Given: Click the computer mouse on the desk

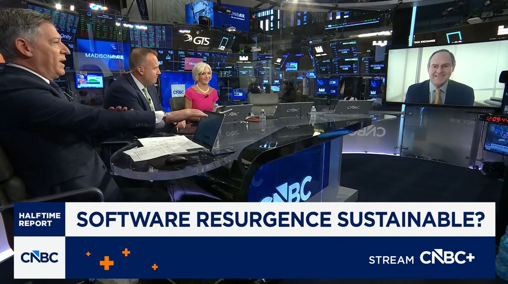Looking at the screenshot, I should coord(175,159).
